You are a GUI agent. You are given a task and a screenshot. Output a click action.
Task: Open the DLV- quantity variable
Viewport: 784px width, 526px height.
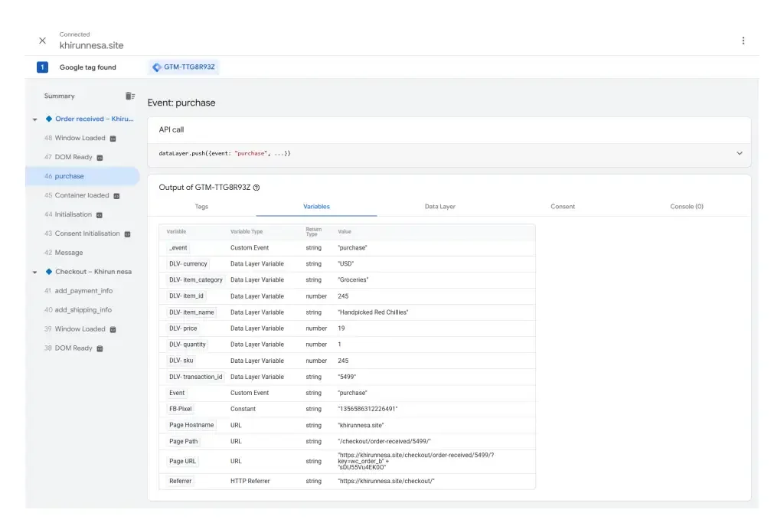188,345
